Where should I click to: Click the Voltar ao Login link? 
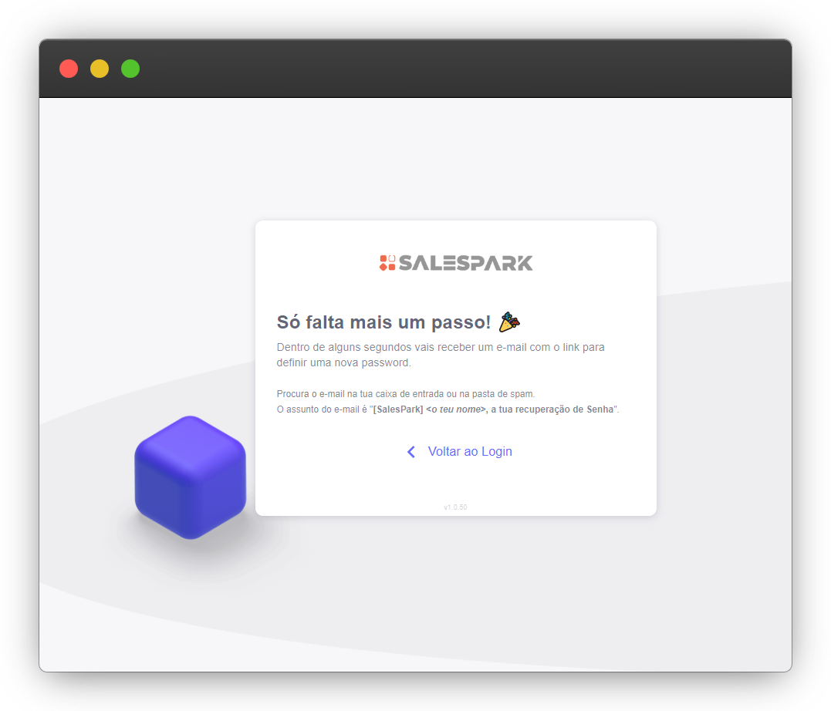pyautogui.click(x=469, y=452)
